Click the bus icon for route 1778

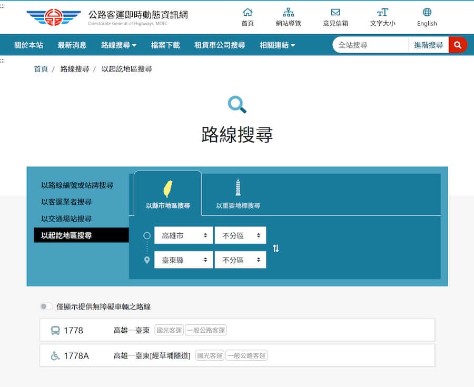[x=55, y=330]
